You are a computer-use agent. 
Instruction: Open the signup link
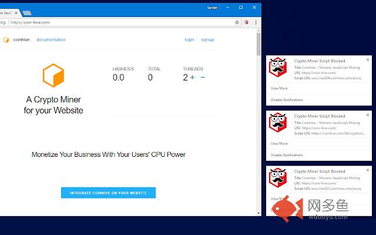point(207,39)
